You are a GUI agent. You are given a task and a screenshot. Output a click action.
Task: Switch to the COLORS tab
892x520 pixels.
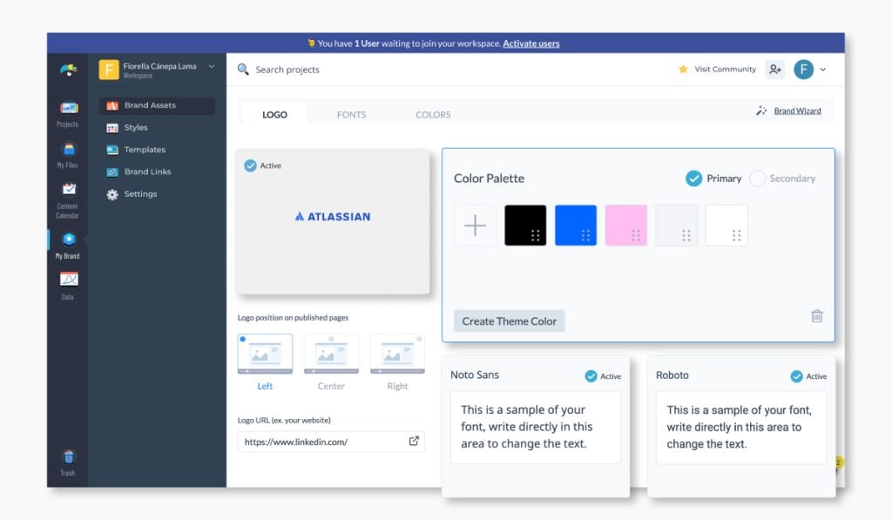[x=433, y=114]
